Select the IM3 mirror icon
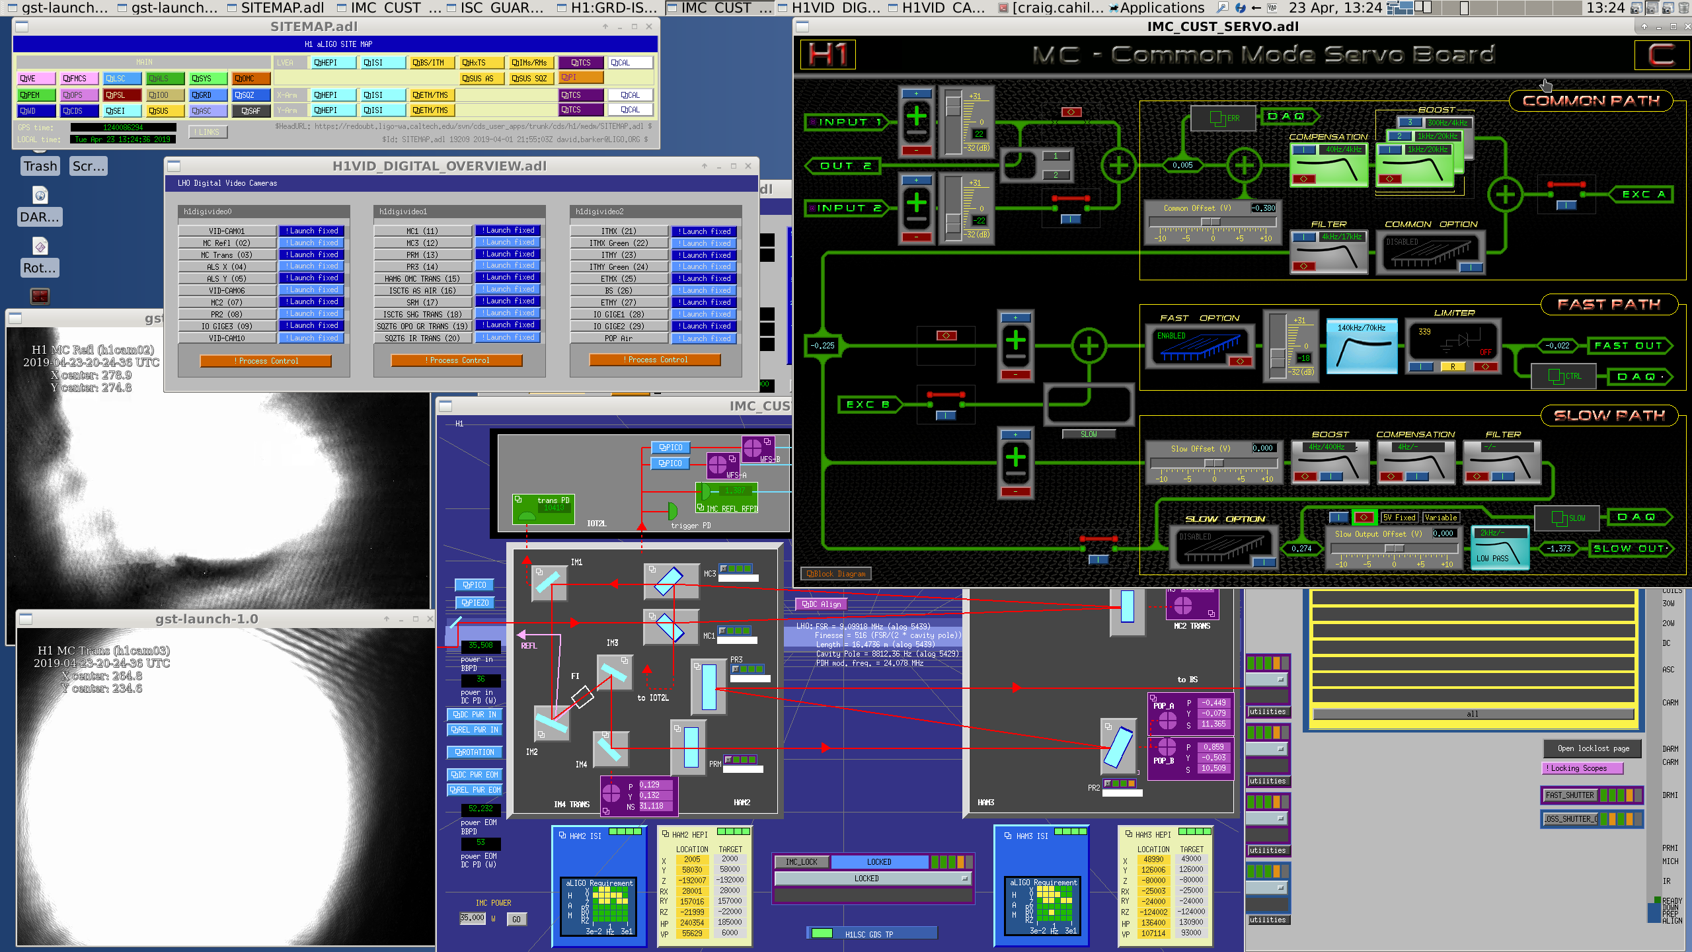1692x952 pixels. (x=615, y=673)
